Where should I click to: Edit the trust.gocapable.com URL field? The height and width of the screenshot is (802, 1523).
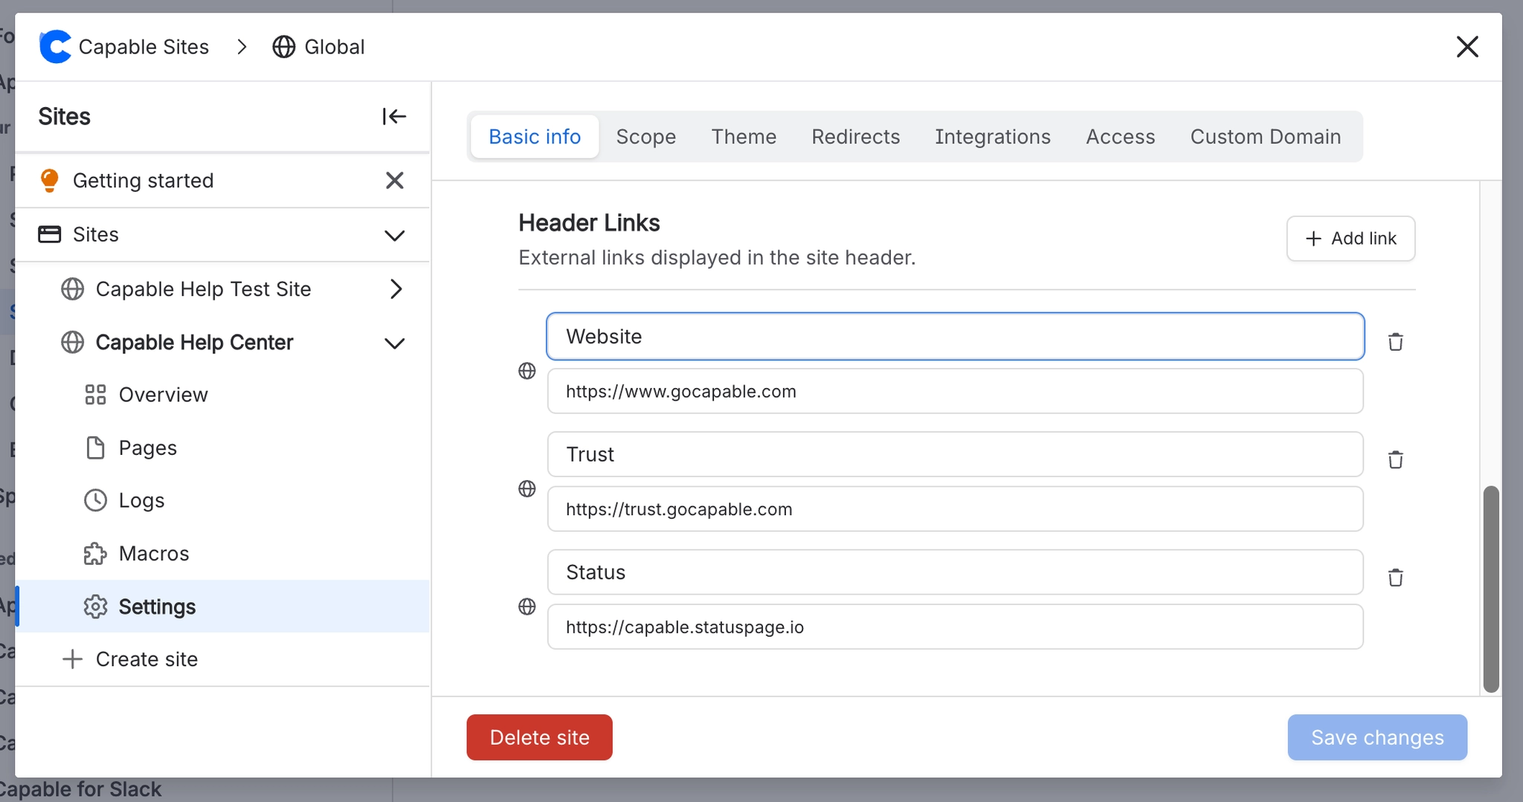(x=955, y=509)
